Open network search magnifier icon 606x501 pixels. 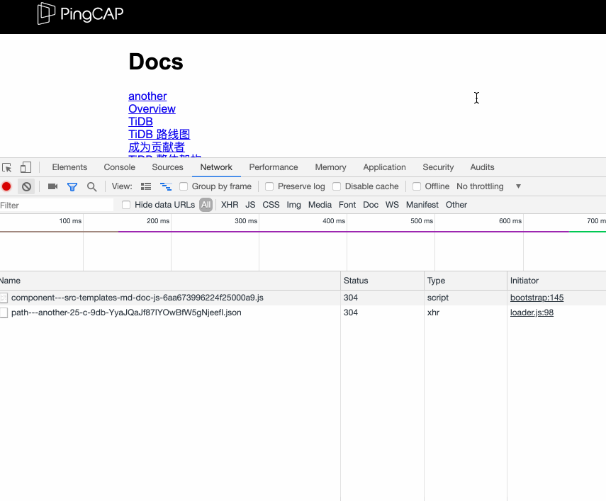point(91,186)
